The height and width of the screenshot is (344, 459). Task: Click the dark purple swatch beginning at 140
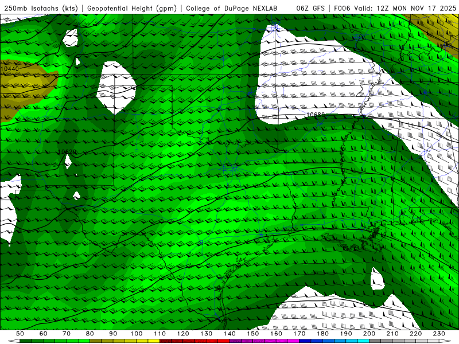(235, 341)
